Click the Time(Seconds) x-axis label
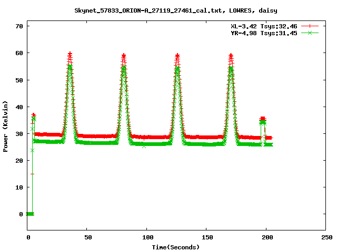 pos(176,247)
